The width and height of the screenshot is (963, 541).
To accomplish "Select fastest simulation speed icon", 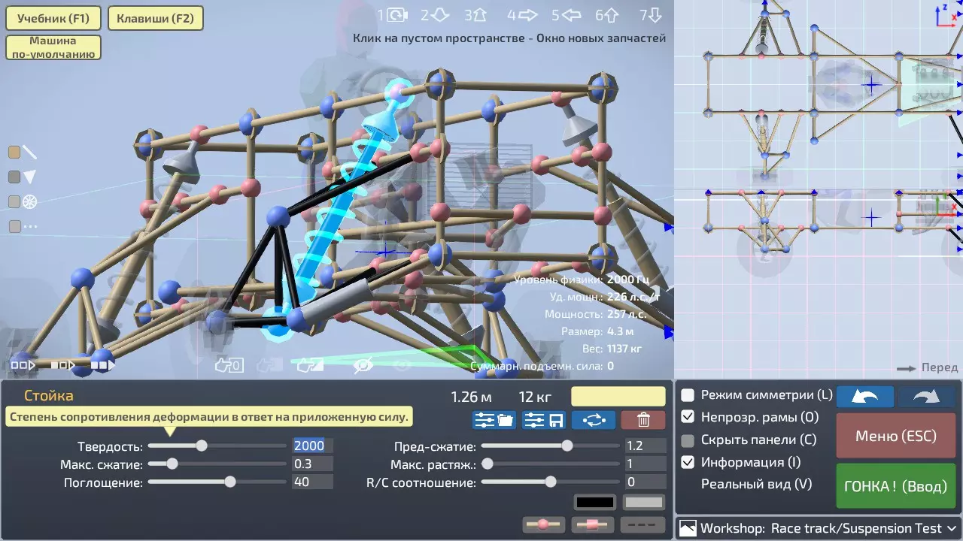I will 103,366.
